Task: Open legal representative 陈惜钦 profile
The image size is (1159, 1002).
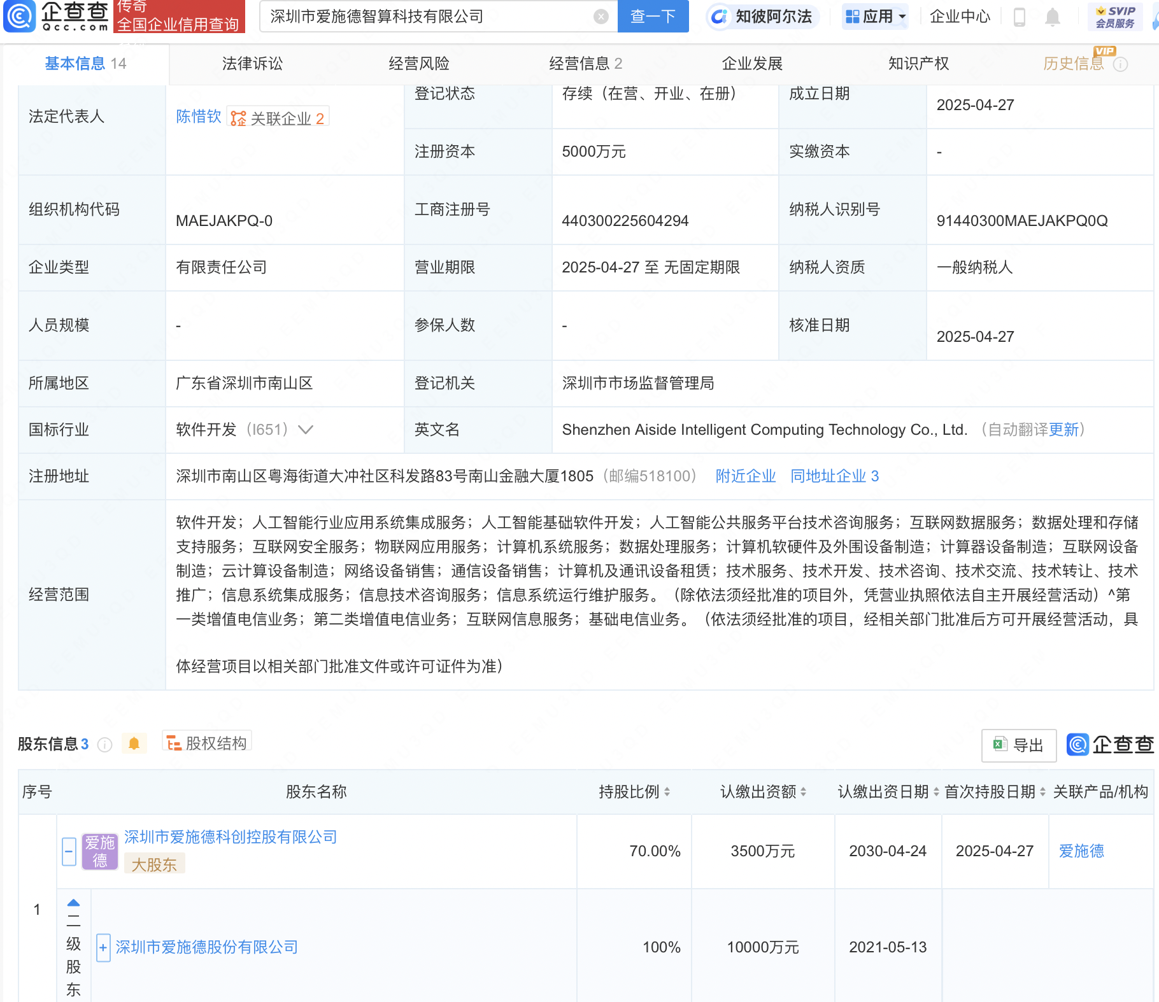Action: pos(198,116)
